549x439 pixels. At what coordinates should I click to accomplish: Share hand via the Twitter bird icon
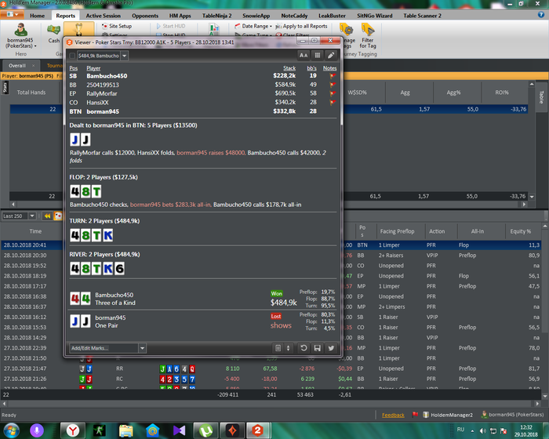(x=331, y=348)
